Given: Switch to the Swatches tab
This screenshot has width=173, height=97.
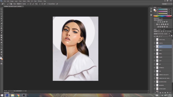Looking at the screenshot, I should click(x=159, y=7).
